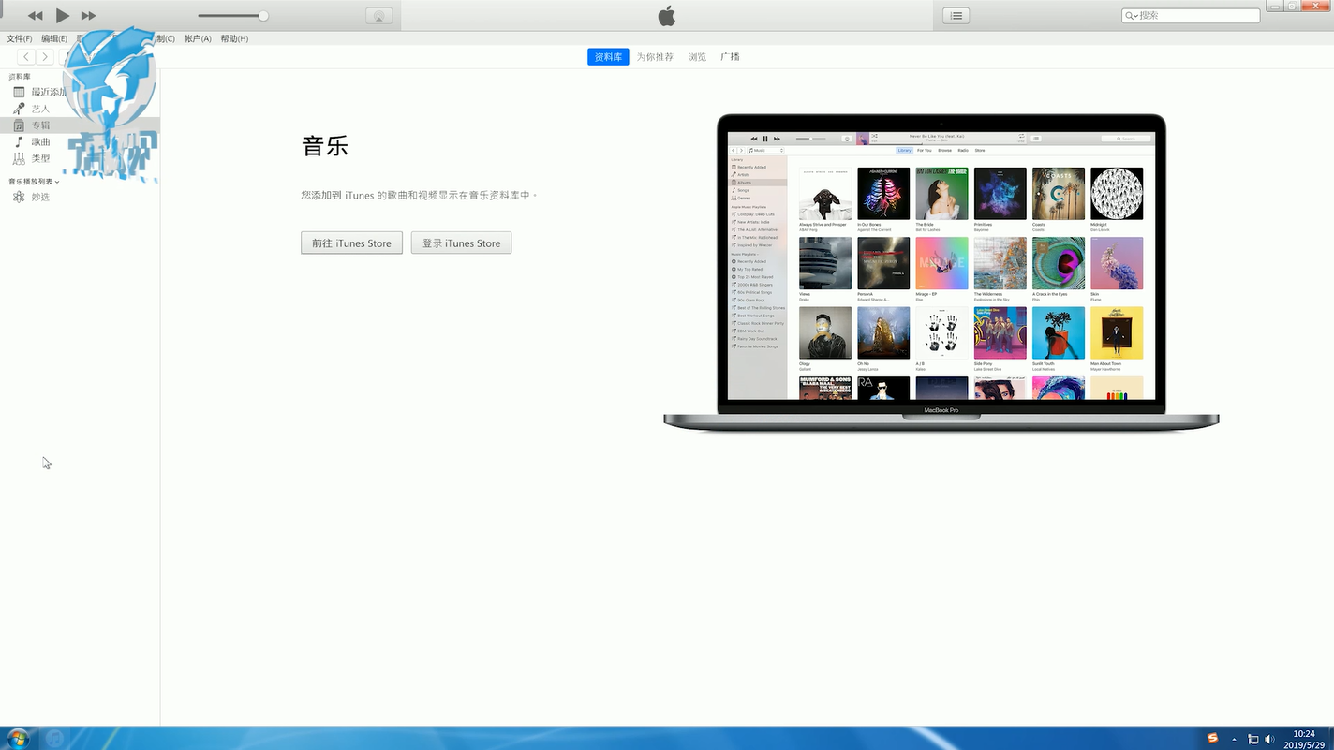Viewport: 1334px width, 750px height.
Task: Skip ahead with the Next track button
Action: pyautogui.click(x=89, y=16)
